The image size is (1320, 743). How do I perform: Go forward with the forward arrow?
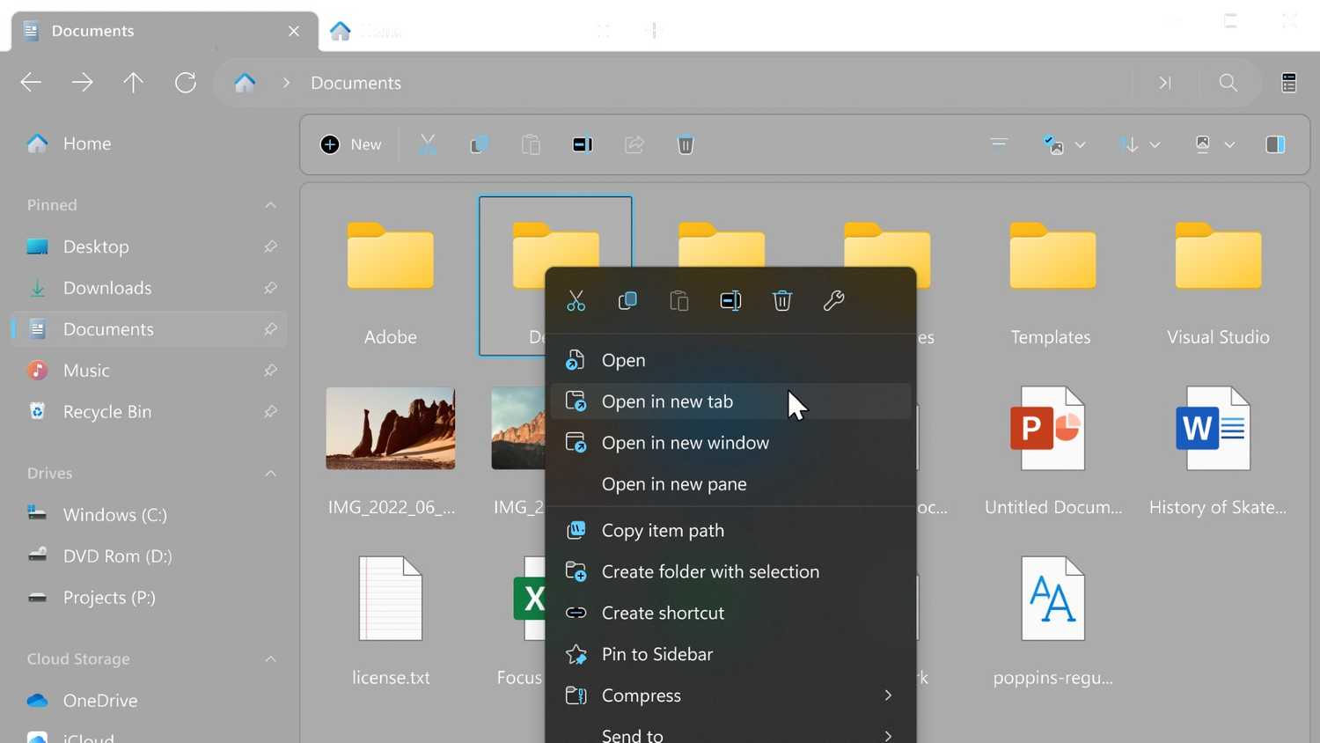pos(83,83)
